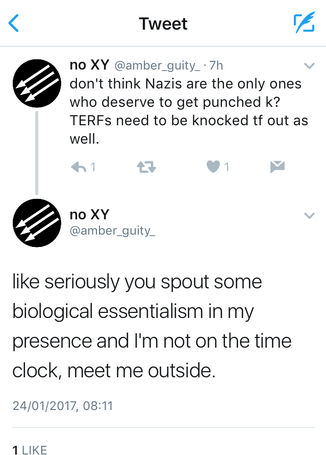This screenshot has width=326, height=455.
Task: Open the main tweet's chevron dropdown
Action: pyautogui.click(x=309, y=216)
